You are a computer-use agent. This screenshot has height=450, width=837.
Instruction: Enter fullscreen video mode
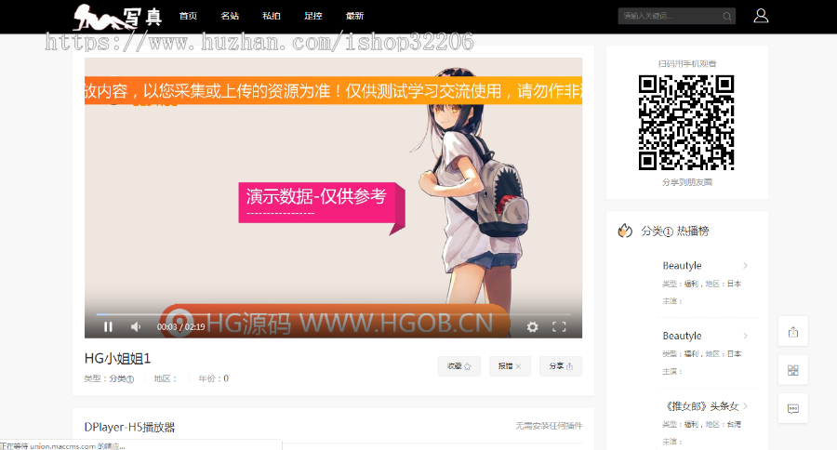pyautogui.click(x=559, y=326)
